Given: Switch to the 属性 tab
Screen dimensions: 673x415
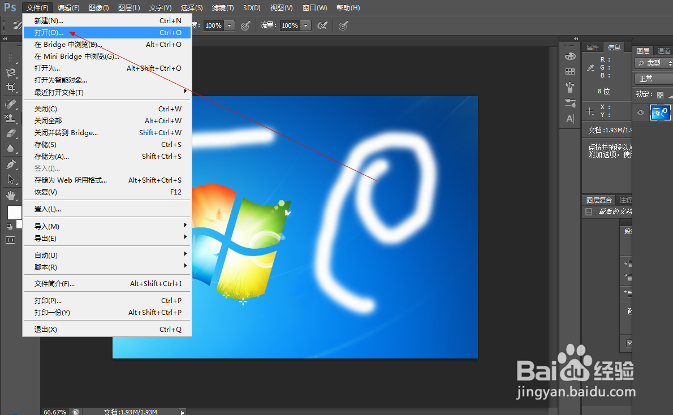Looking at the screenshot, I should [593, 47].
